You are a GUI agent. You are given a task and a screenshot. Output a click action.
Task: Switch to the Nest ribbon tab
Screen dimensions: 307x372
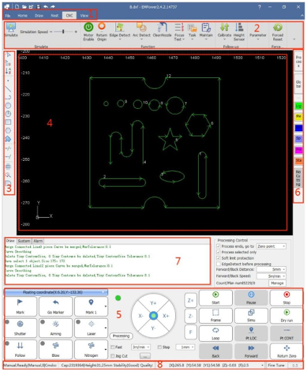(x=55, y=16)
